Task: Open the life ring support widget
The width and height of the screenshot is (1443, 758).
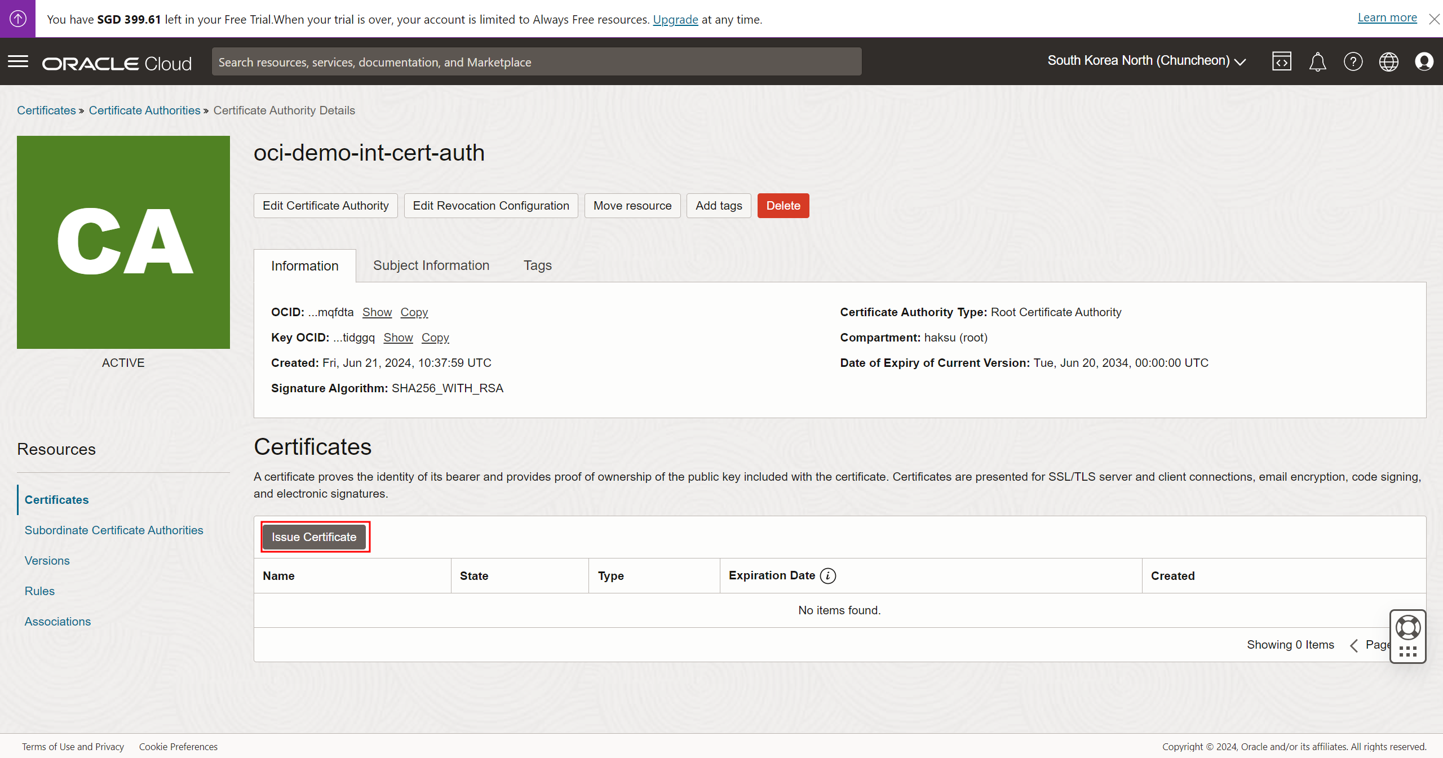Action: (1407, 627)
